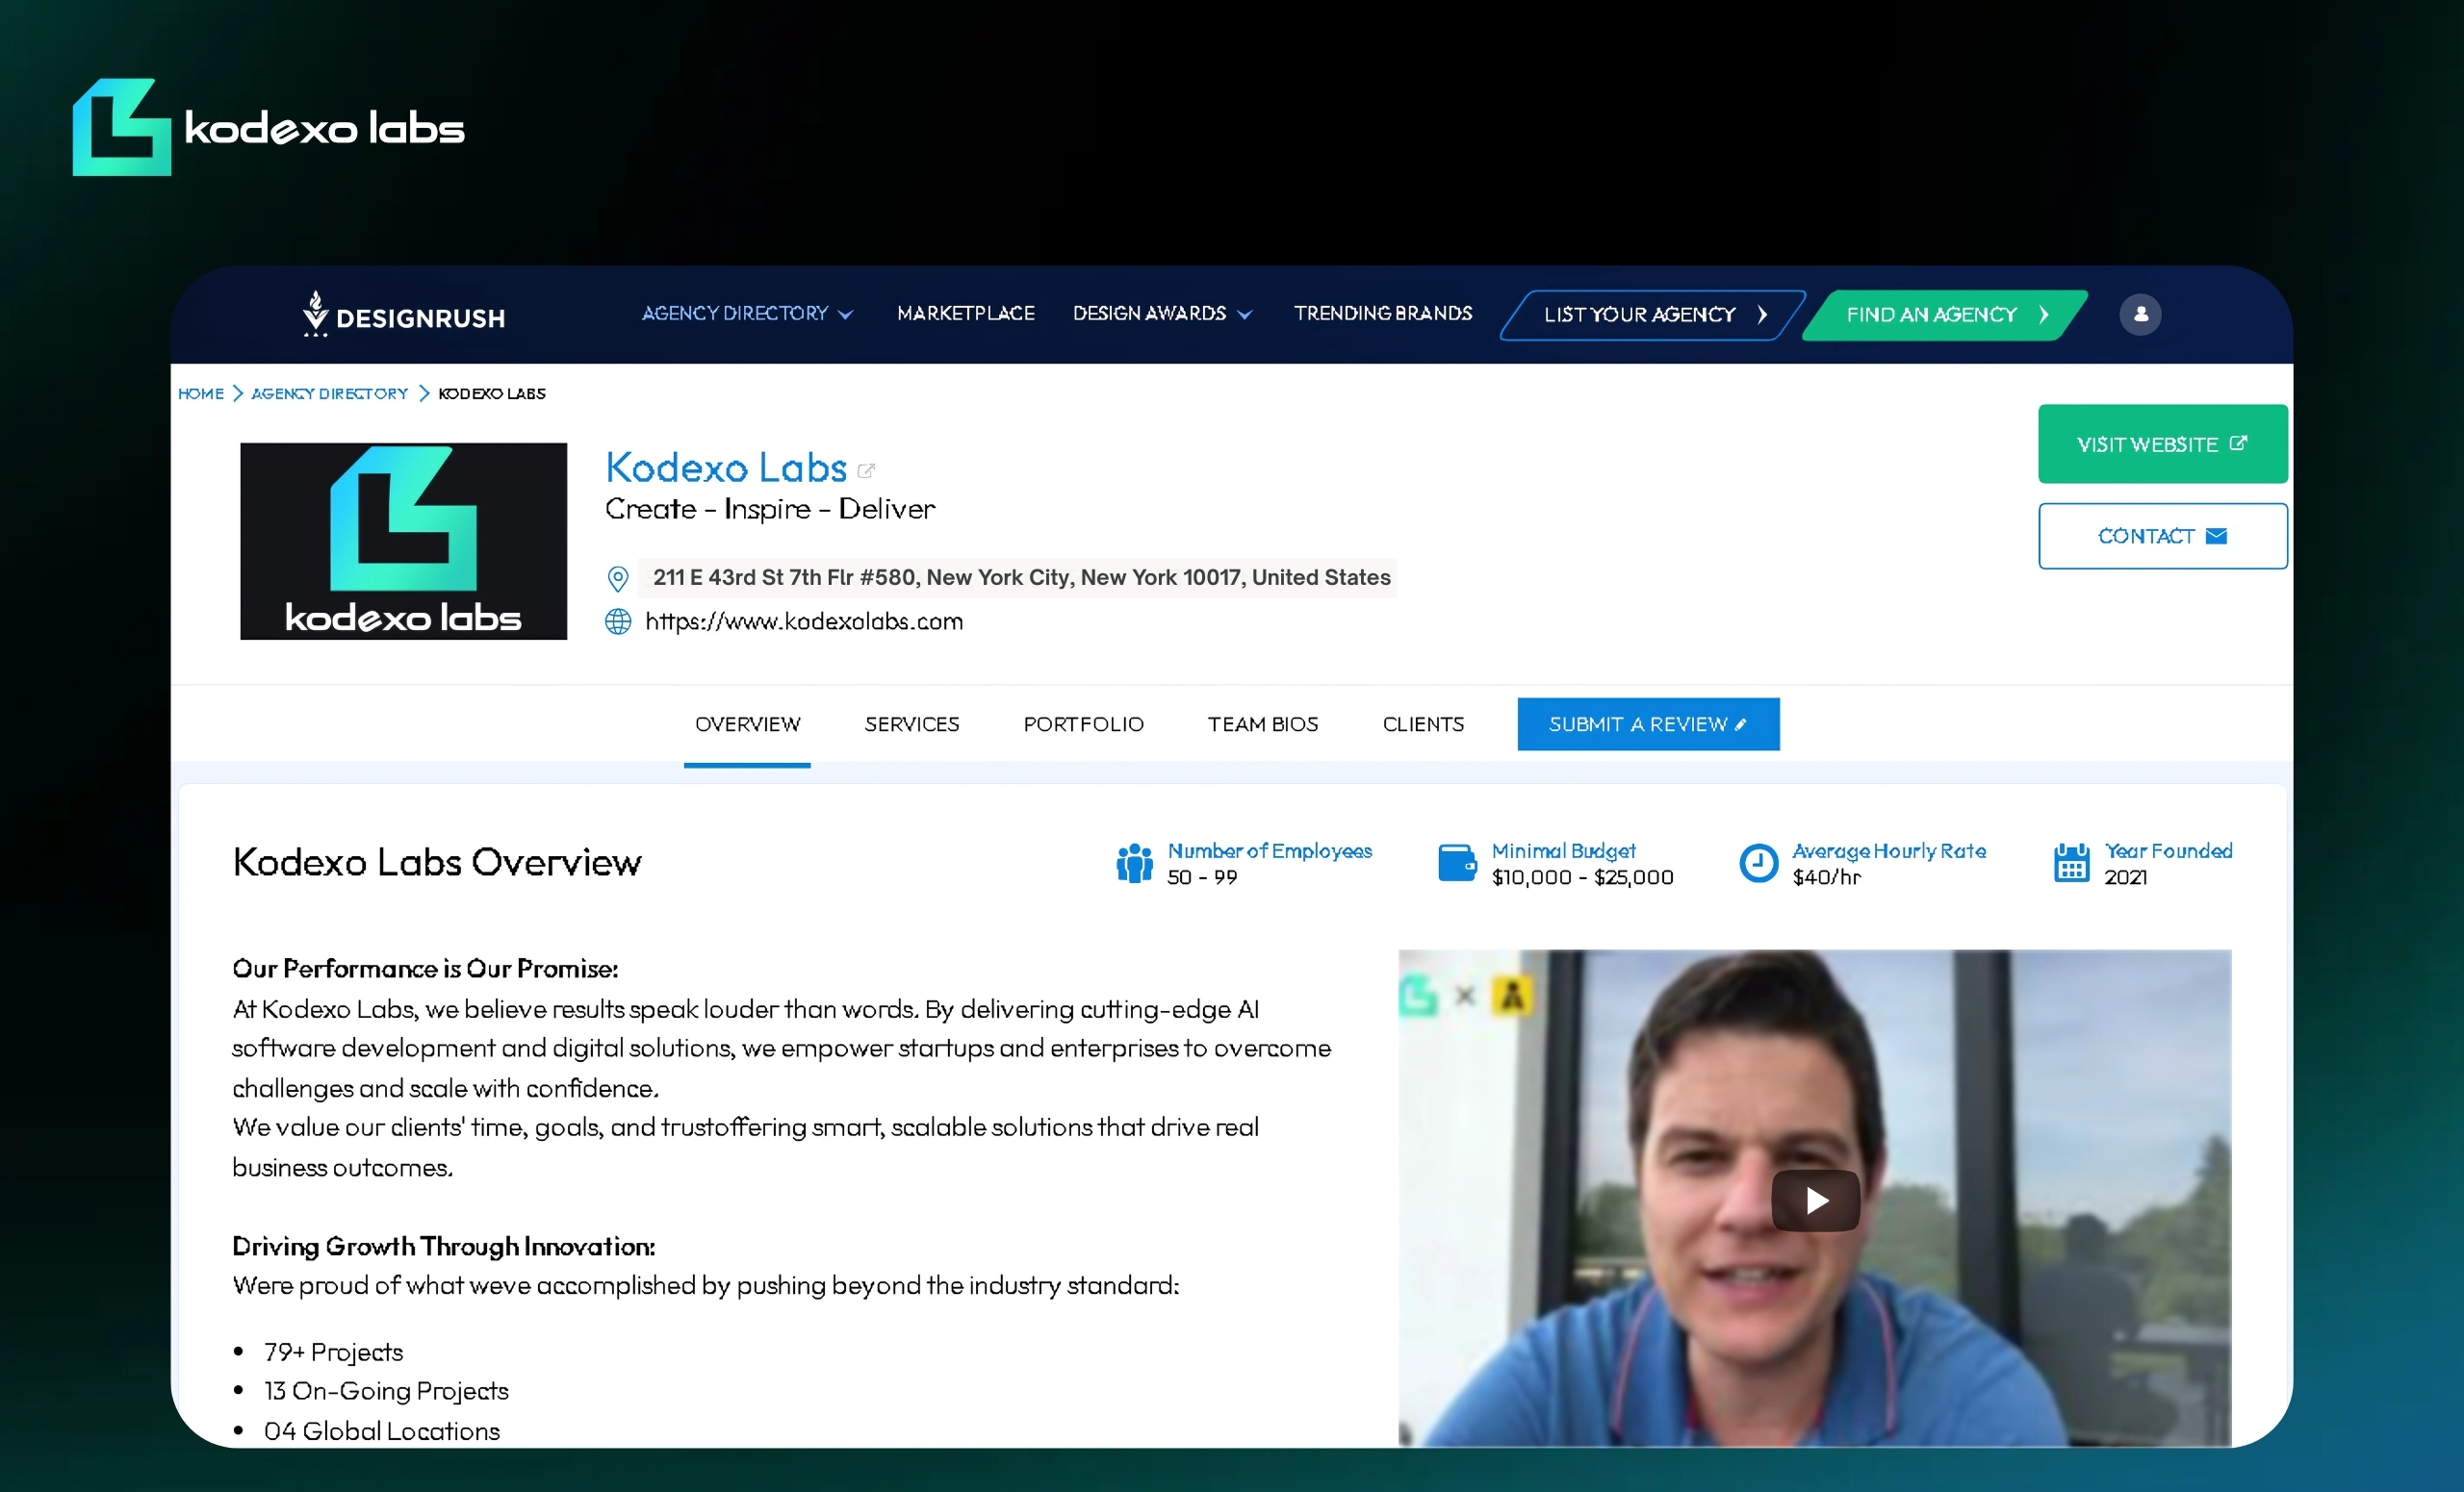
Task: Click the Kodexo Labs logo at top left
Action: (x=268, y=128)
